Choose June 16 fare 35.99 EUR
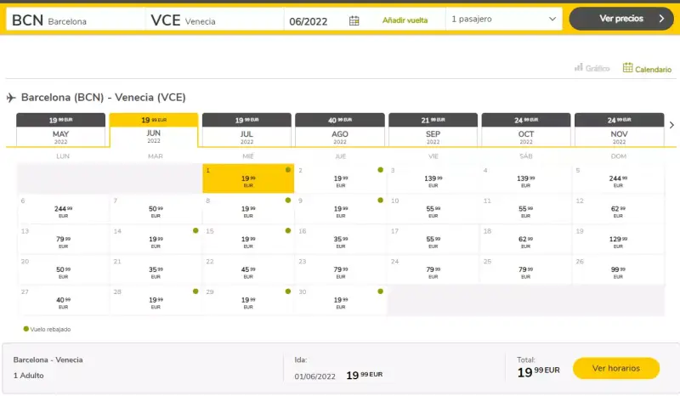This screenshot has width=680, height=396. click(341, 239)
